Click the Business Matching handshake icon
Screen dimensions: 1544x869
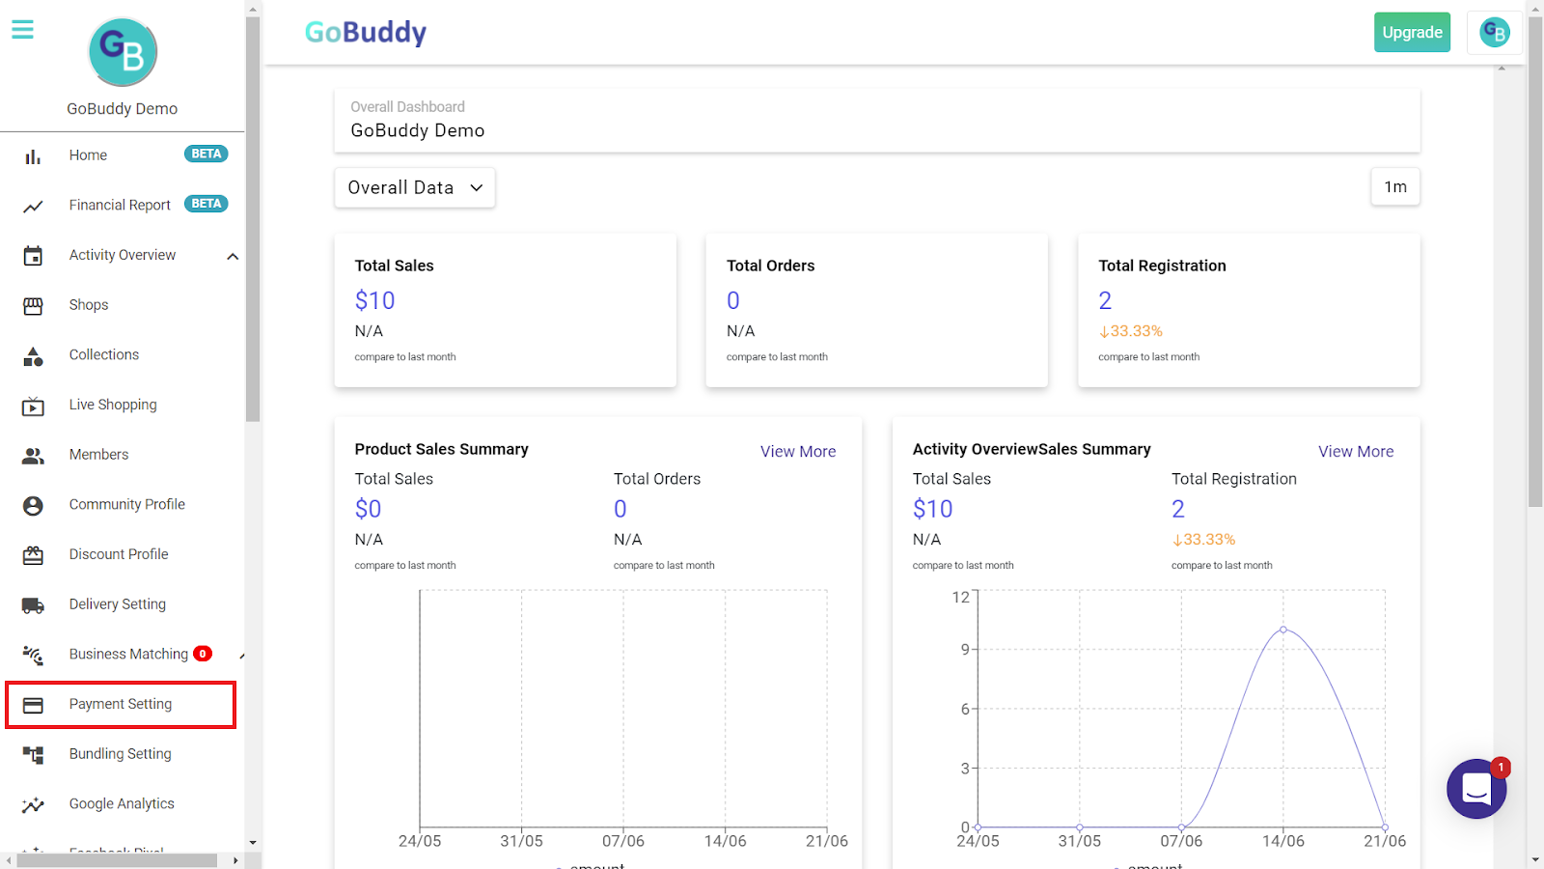(33, 656)
